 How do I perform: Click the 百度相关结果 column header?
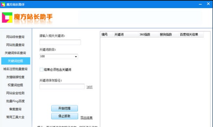tap(191, 35)
